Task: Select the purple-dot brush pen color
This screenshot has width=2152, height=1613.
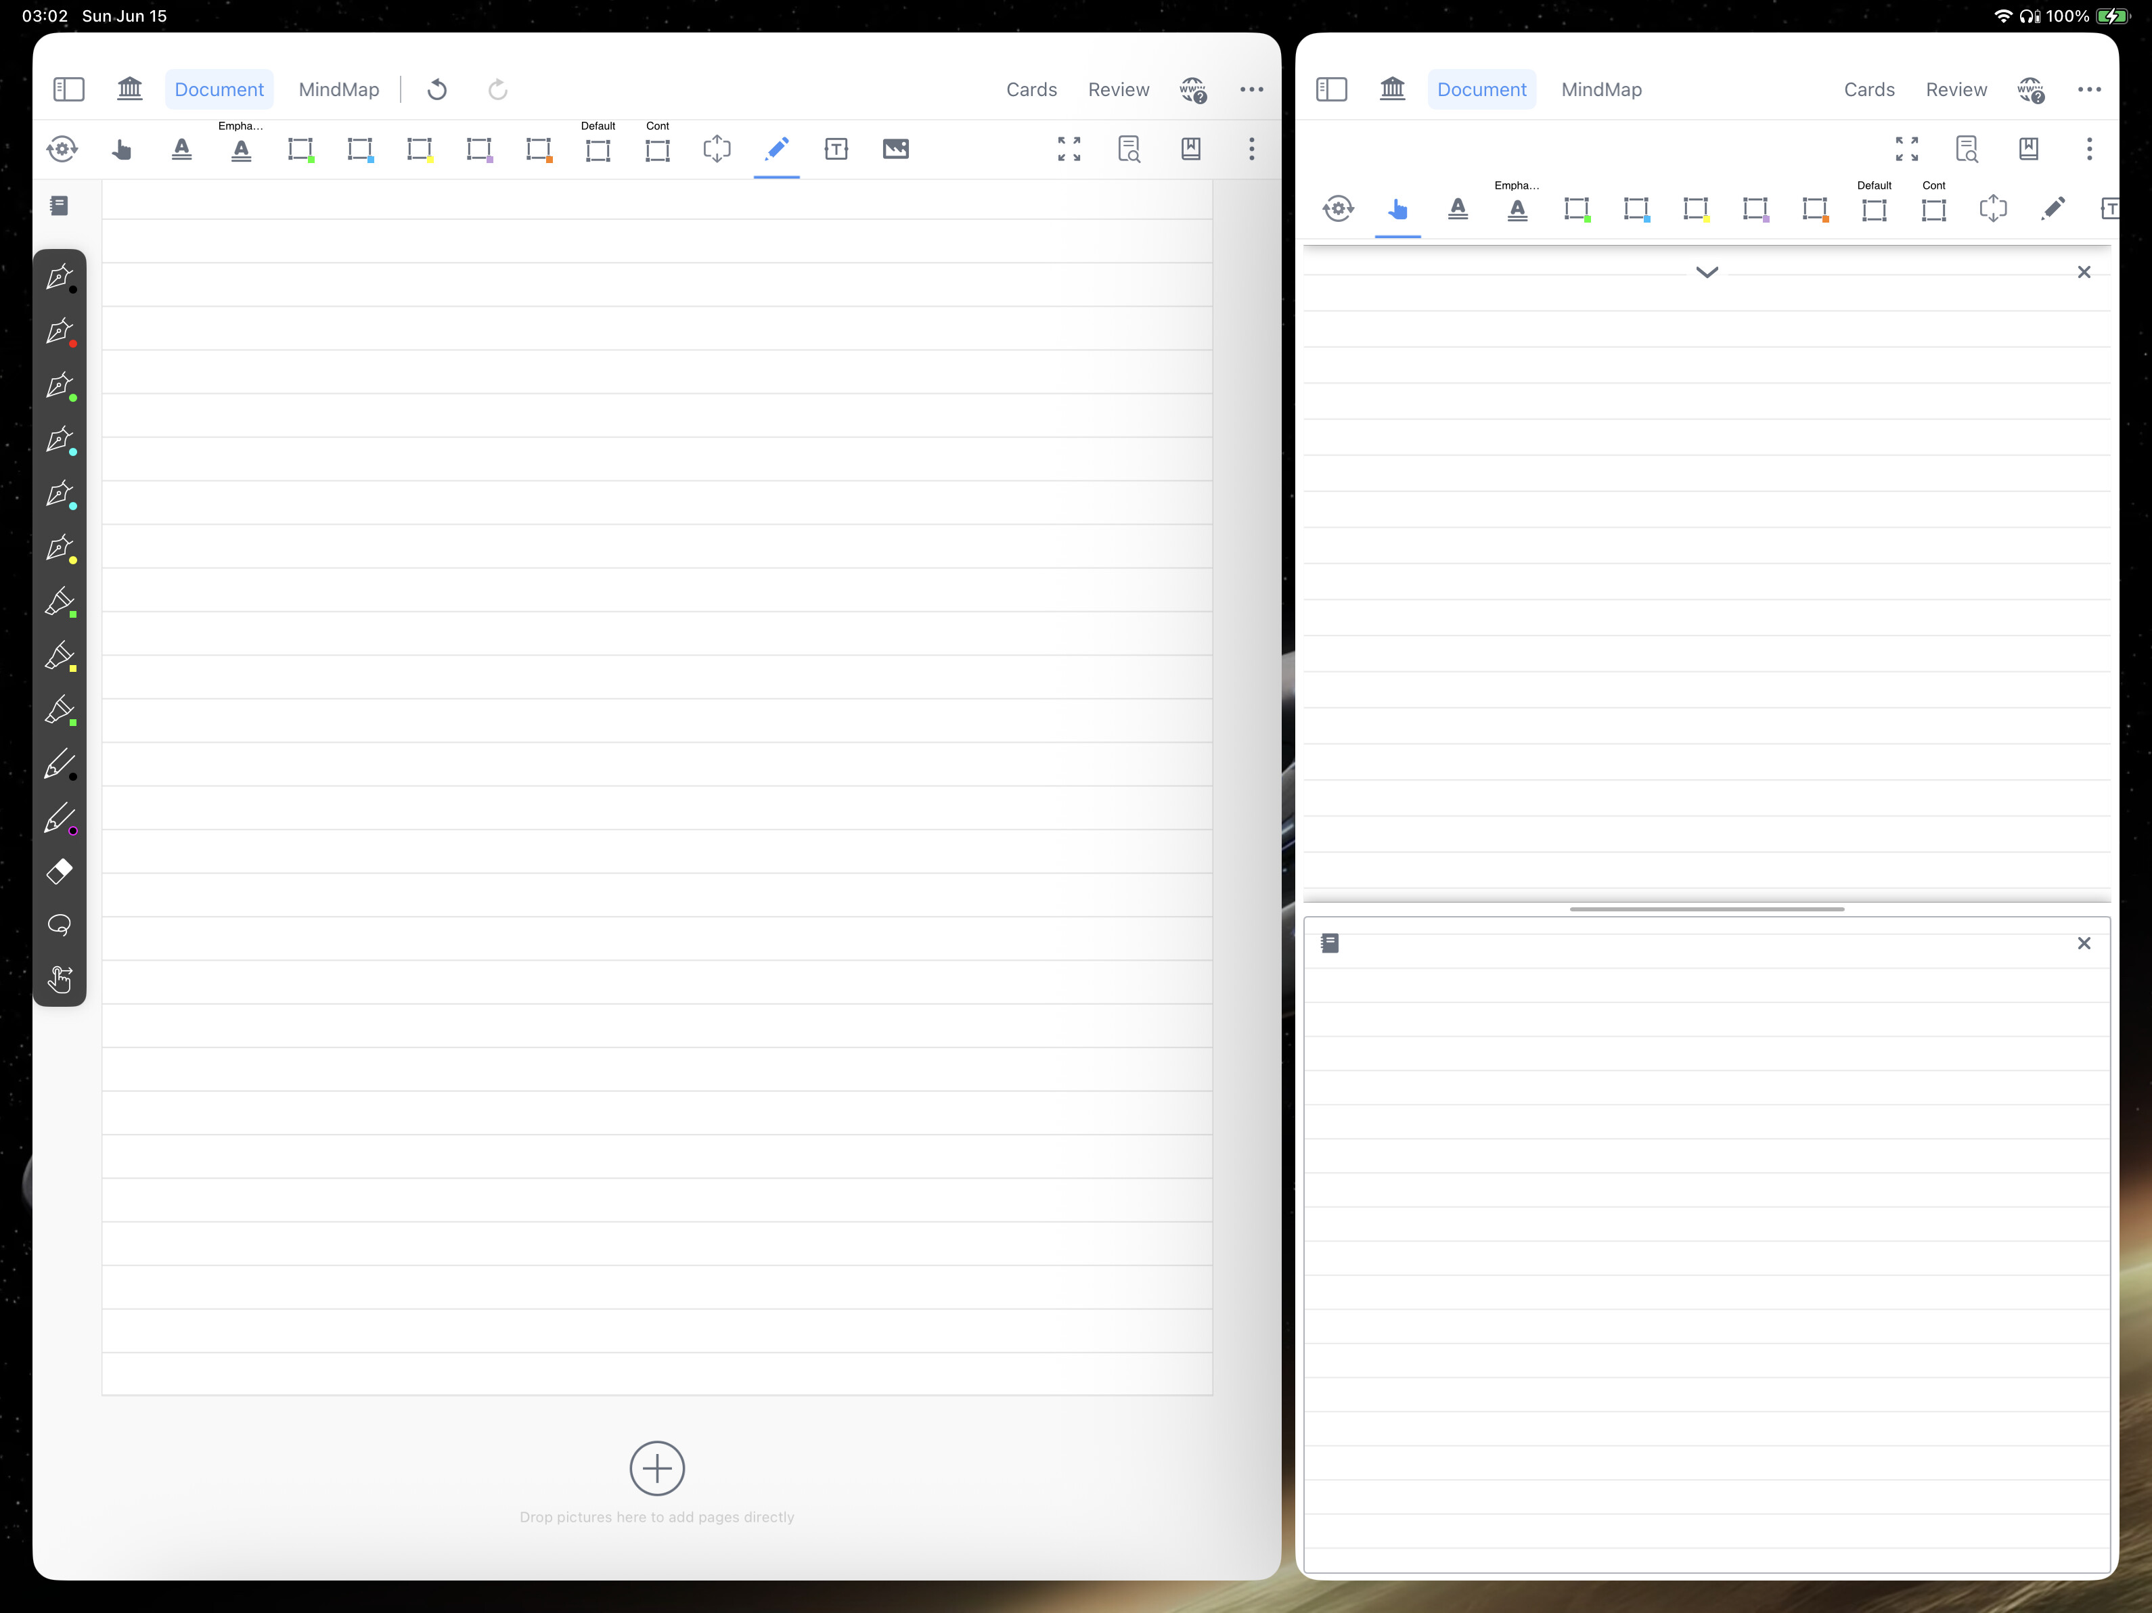Action: point(60,819)
